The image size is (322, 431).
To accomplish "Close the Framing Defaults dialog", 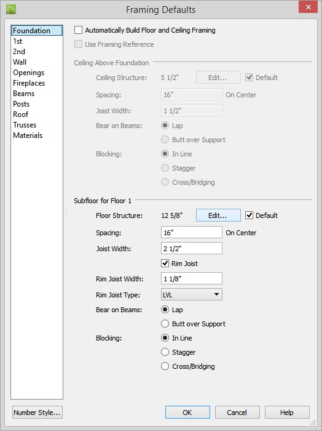I will (308, 7).
